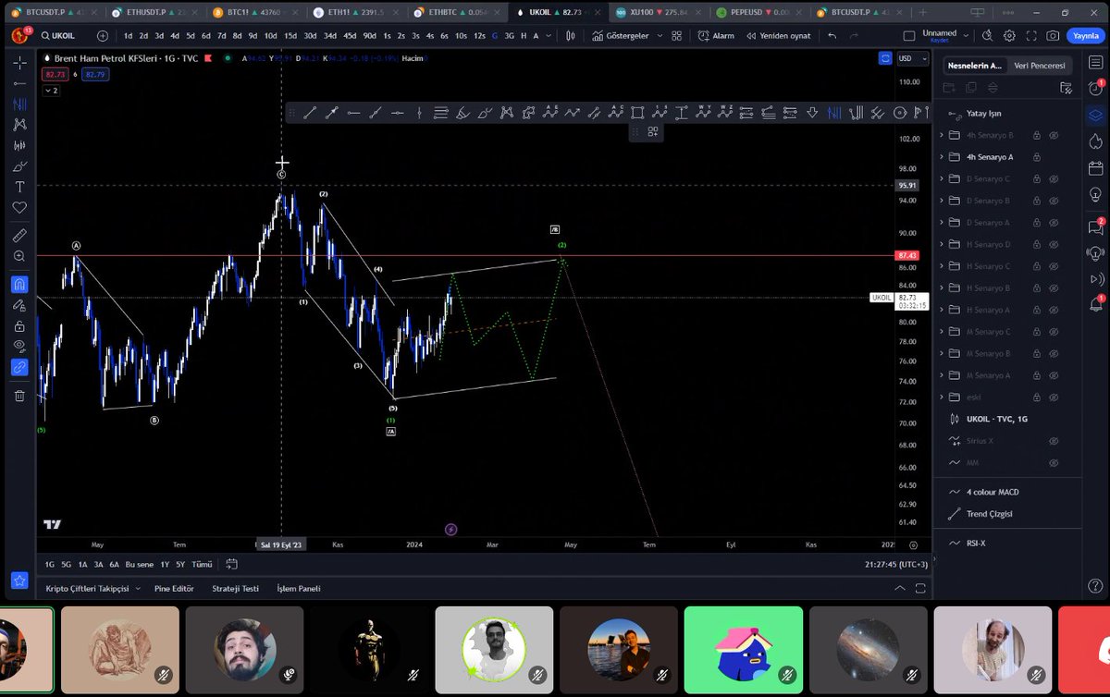This screenshot has height=697, width=1110.
Task: Select the Magnet snapping tool
Action: [19, 285]
